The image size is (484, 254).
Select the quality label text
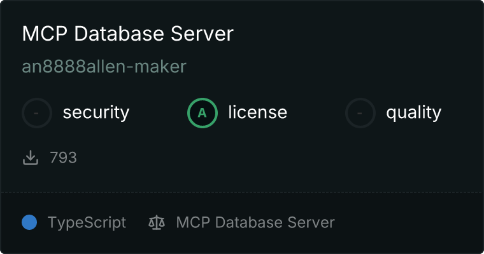(413, 113)
